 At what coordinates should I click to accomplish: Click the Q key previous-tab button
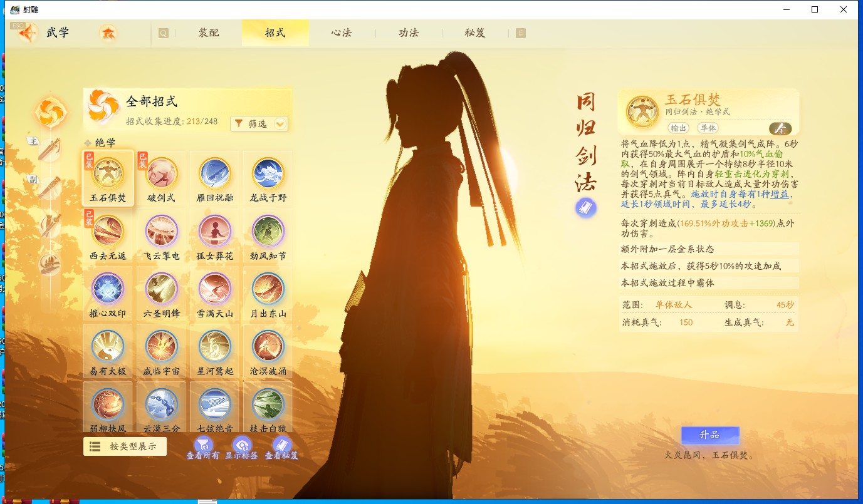click(164, 33)
